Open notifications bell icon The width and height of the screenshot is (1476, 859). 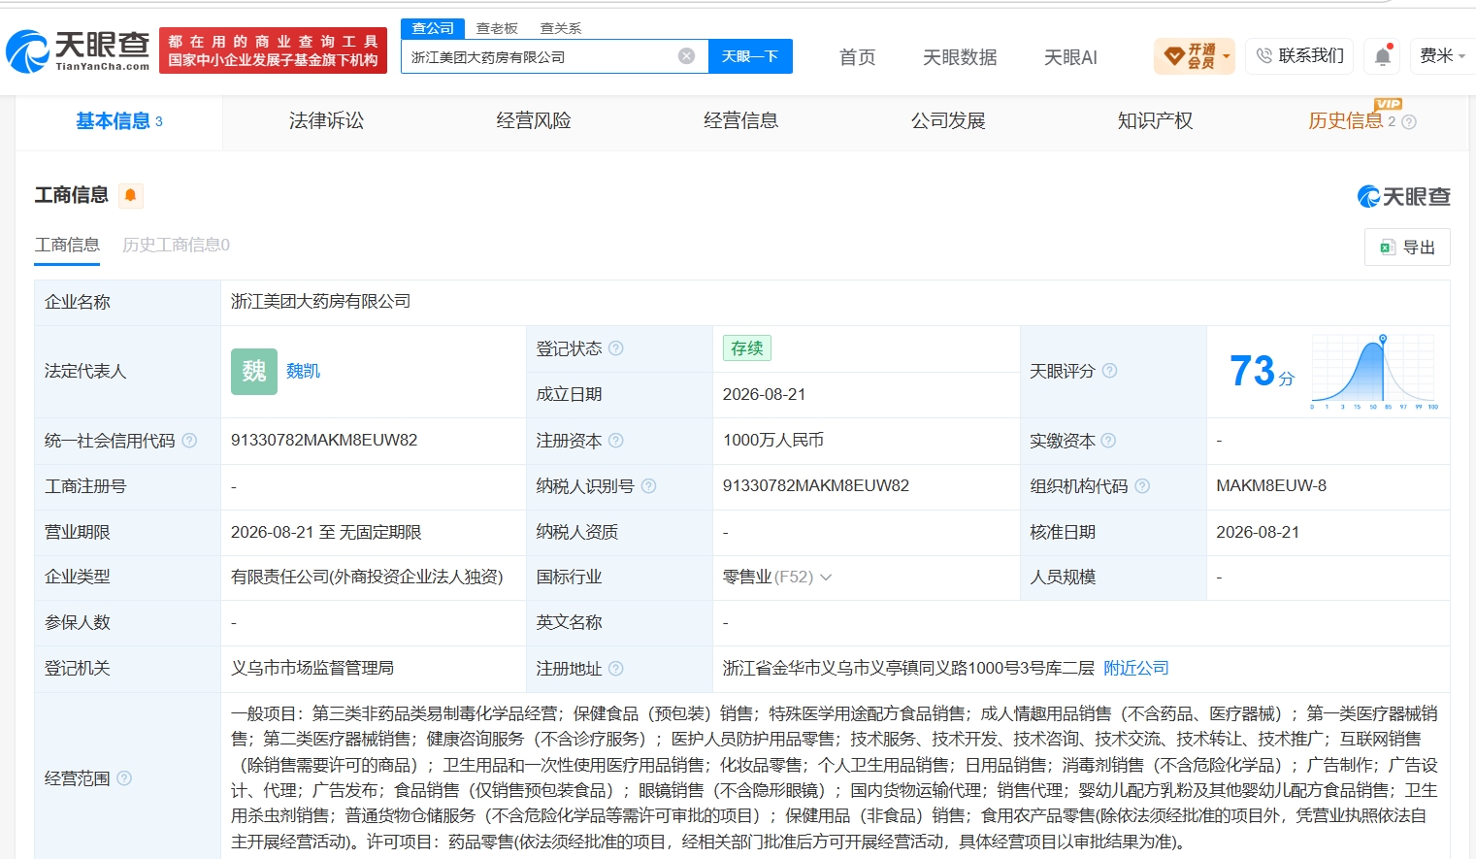1383,56
